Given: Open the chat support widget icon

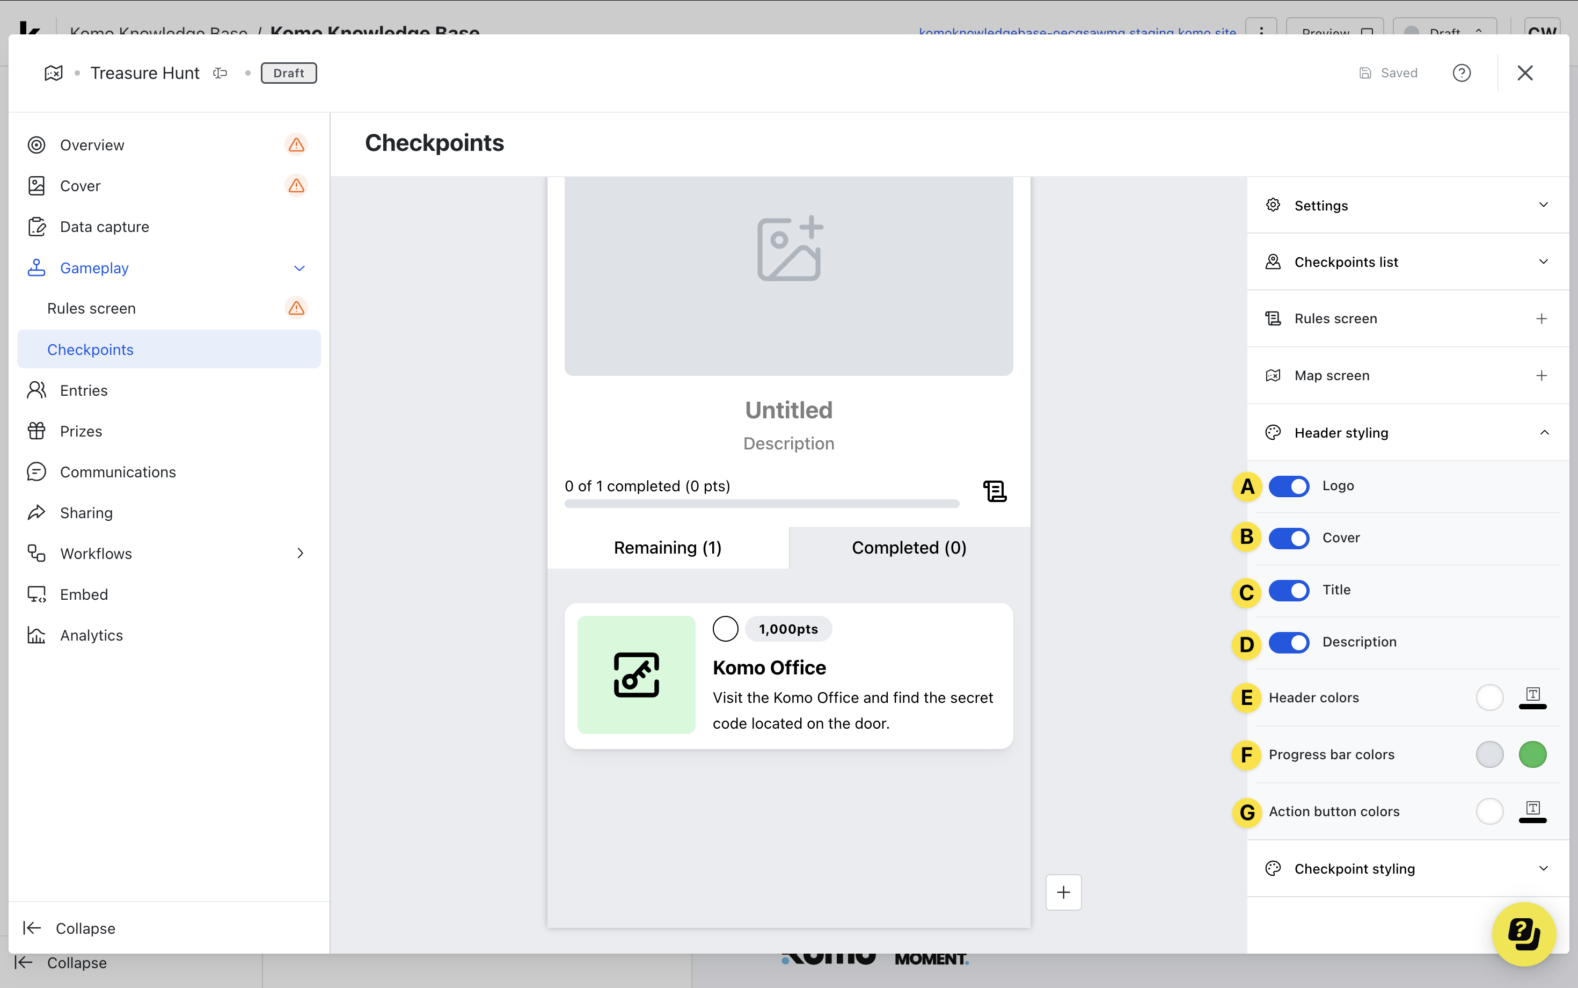Looking at the screenshot, I should pos(1524,934).
